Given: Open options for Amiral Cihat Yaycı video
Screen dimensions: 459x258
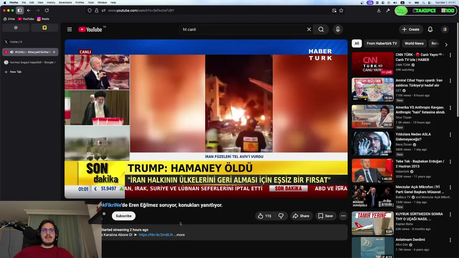Looking at the screenshot, I should pos(450,81).
